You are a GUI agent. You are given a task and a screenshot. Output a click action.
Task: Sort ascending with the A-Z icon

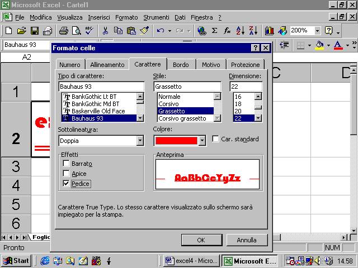tap(240, 30)
